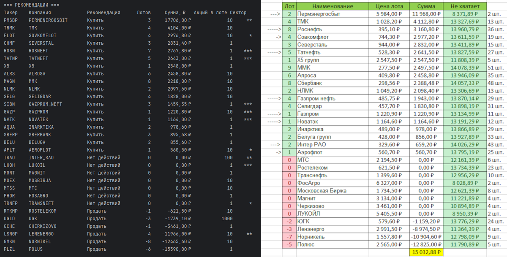Click the sum 17706,00 ₽ in terminal
Viewport: 507px width, 257px height.
coord(178,20)
